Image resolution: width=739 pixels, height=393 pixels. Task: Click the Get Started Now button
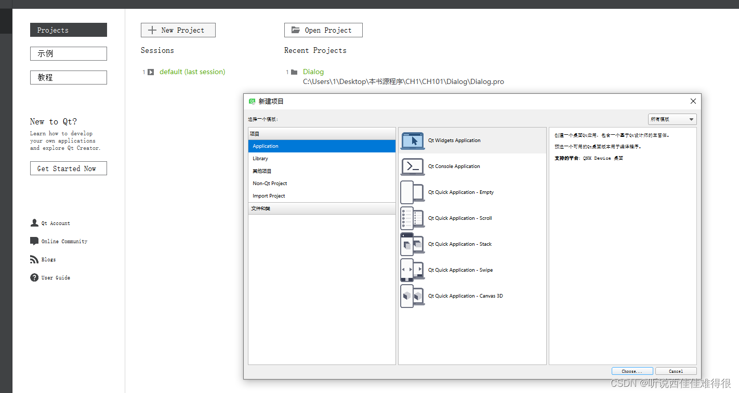tap(69, 169)
